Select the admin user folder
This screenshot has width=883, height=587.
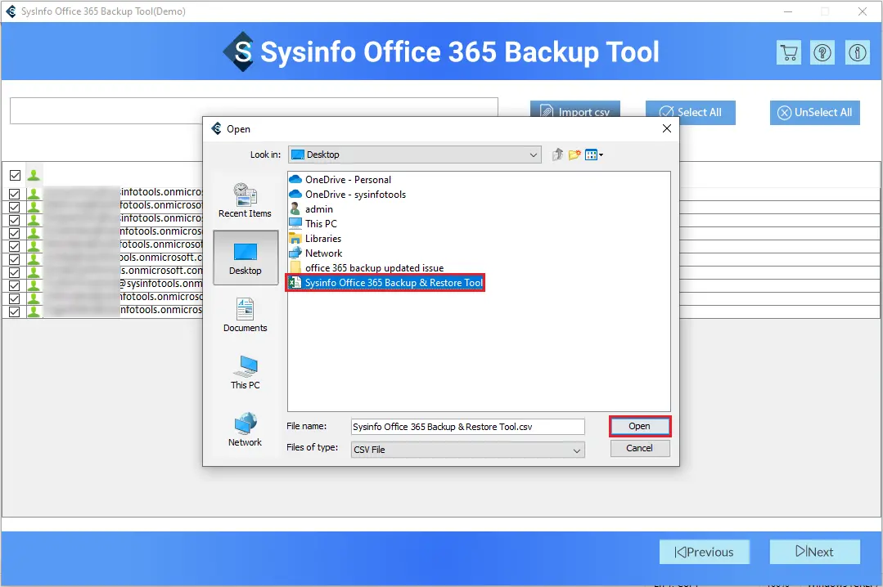coord(312,208)
